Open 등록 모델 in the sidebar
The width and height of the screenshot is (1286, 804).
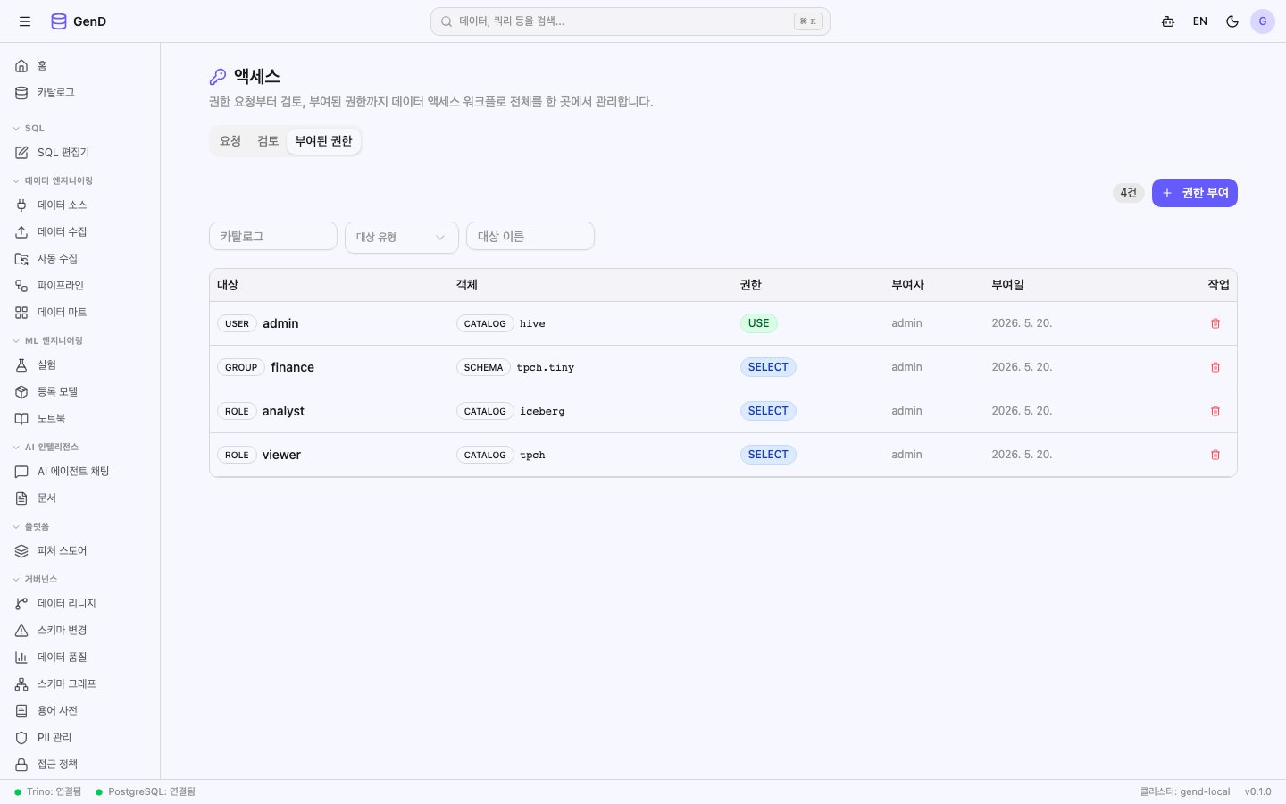click(x=80, y=392)
